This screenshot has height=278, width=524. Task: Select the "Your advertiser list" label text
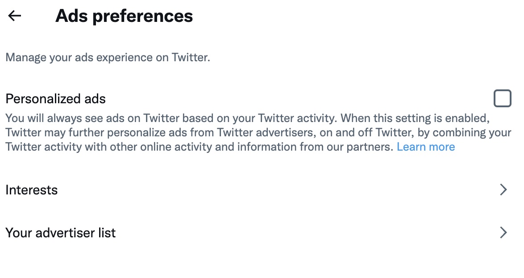point(61,233)
